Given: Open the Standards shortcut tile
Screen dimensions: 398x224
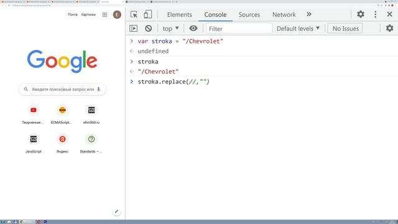Looking at the screenshot, I should (x=91, y=144).
